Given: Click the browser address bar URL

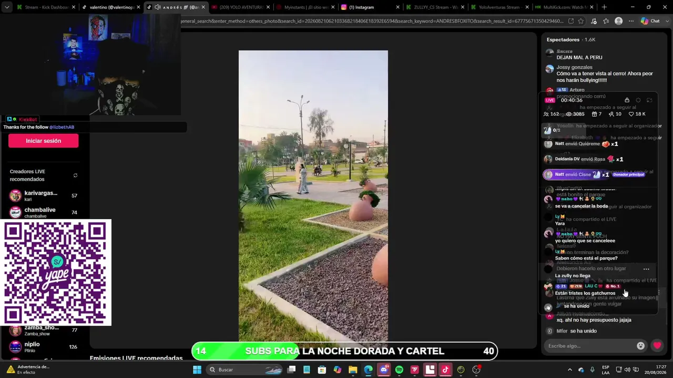Looking at the screenshot, I should pos(372,21).
